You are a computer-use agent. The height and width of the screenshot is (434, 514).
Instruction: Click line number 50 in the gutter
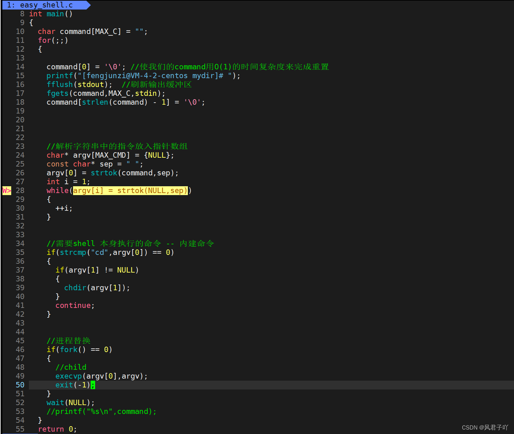20,385
